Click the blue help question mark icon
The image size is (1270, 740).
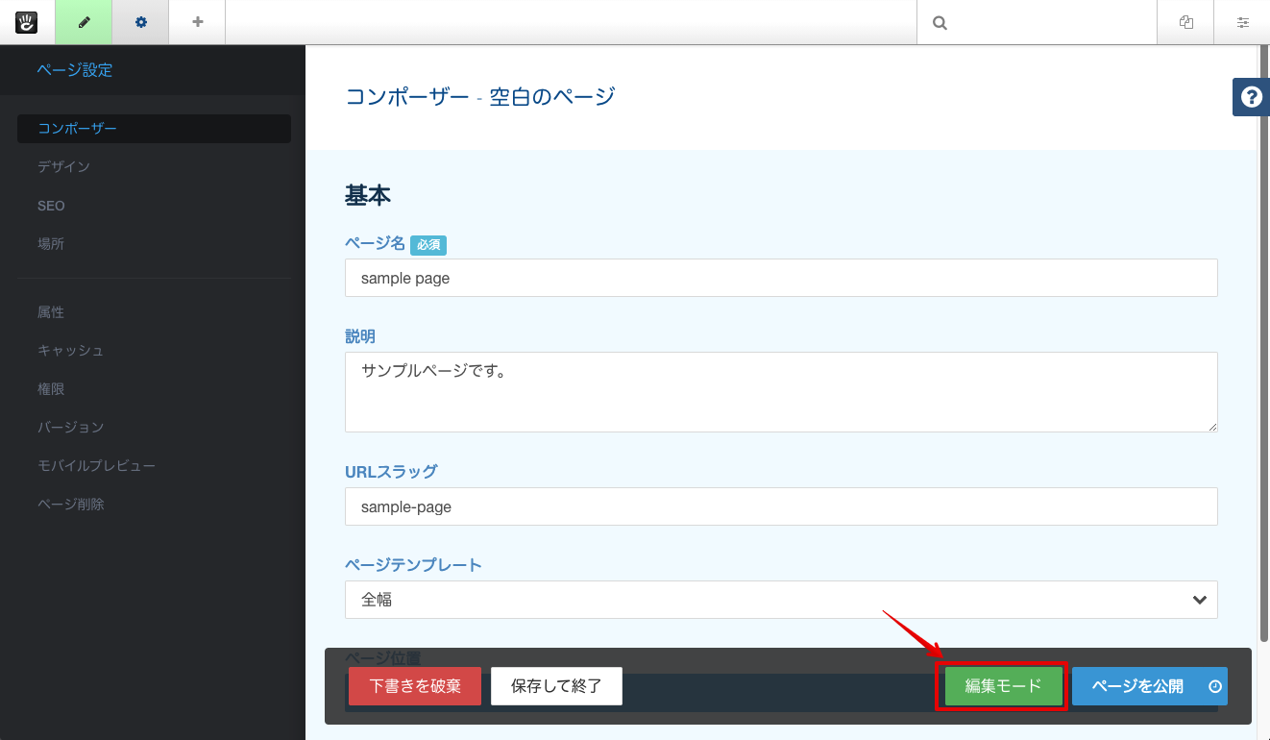1250,97
